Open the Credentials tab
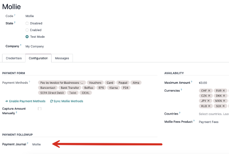Viewport: 229px width, 154px height. point(14,58)
